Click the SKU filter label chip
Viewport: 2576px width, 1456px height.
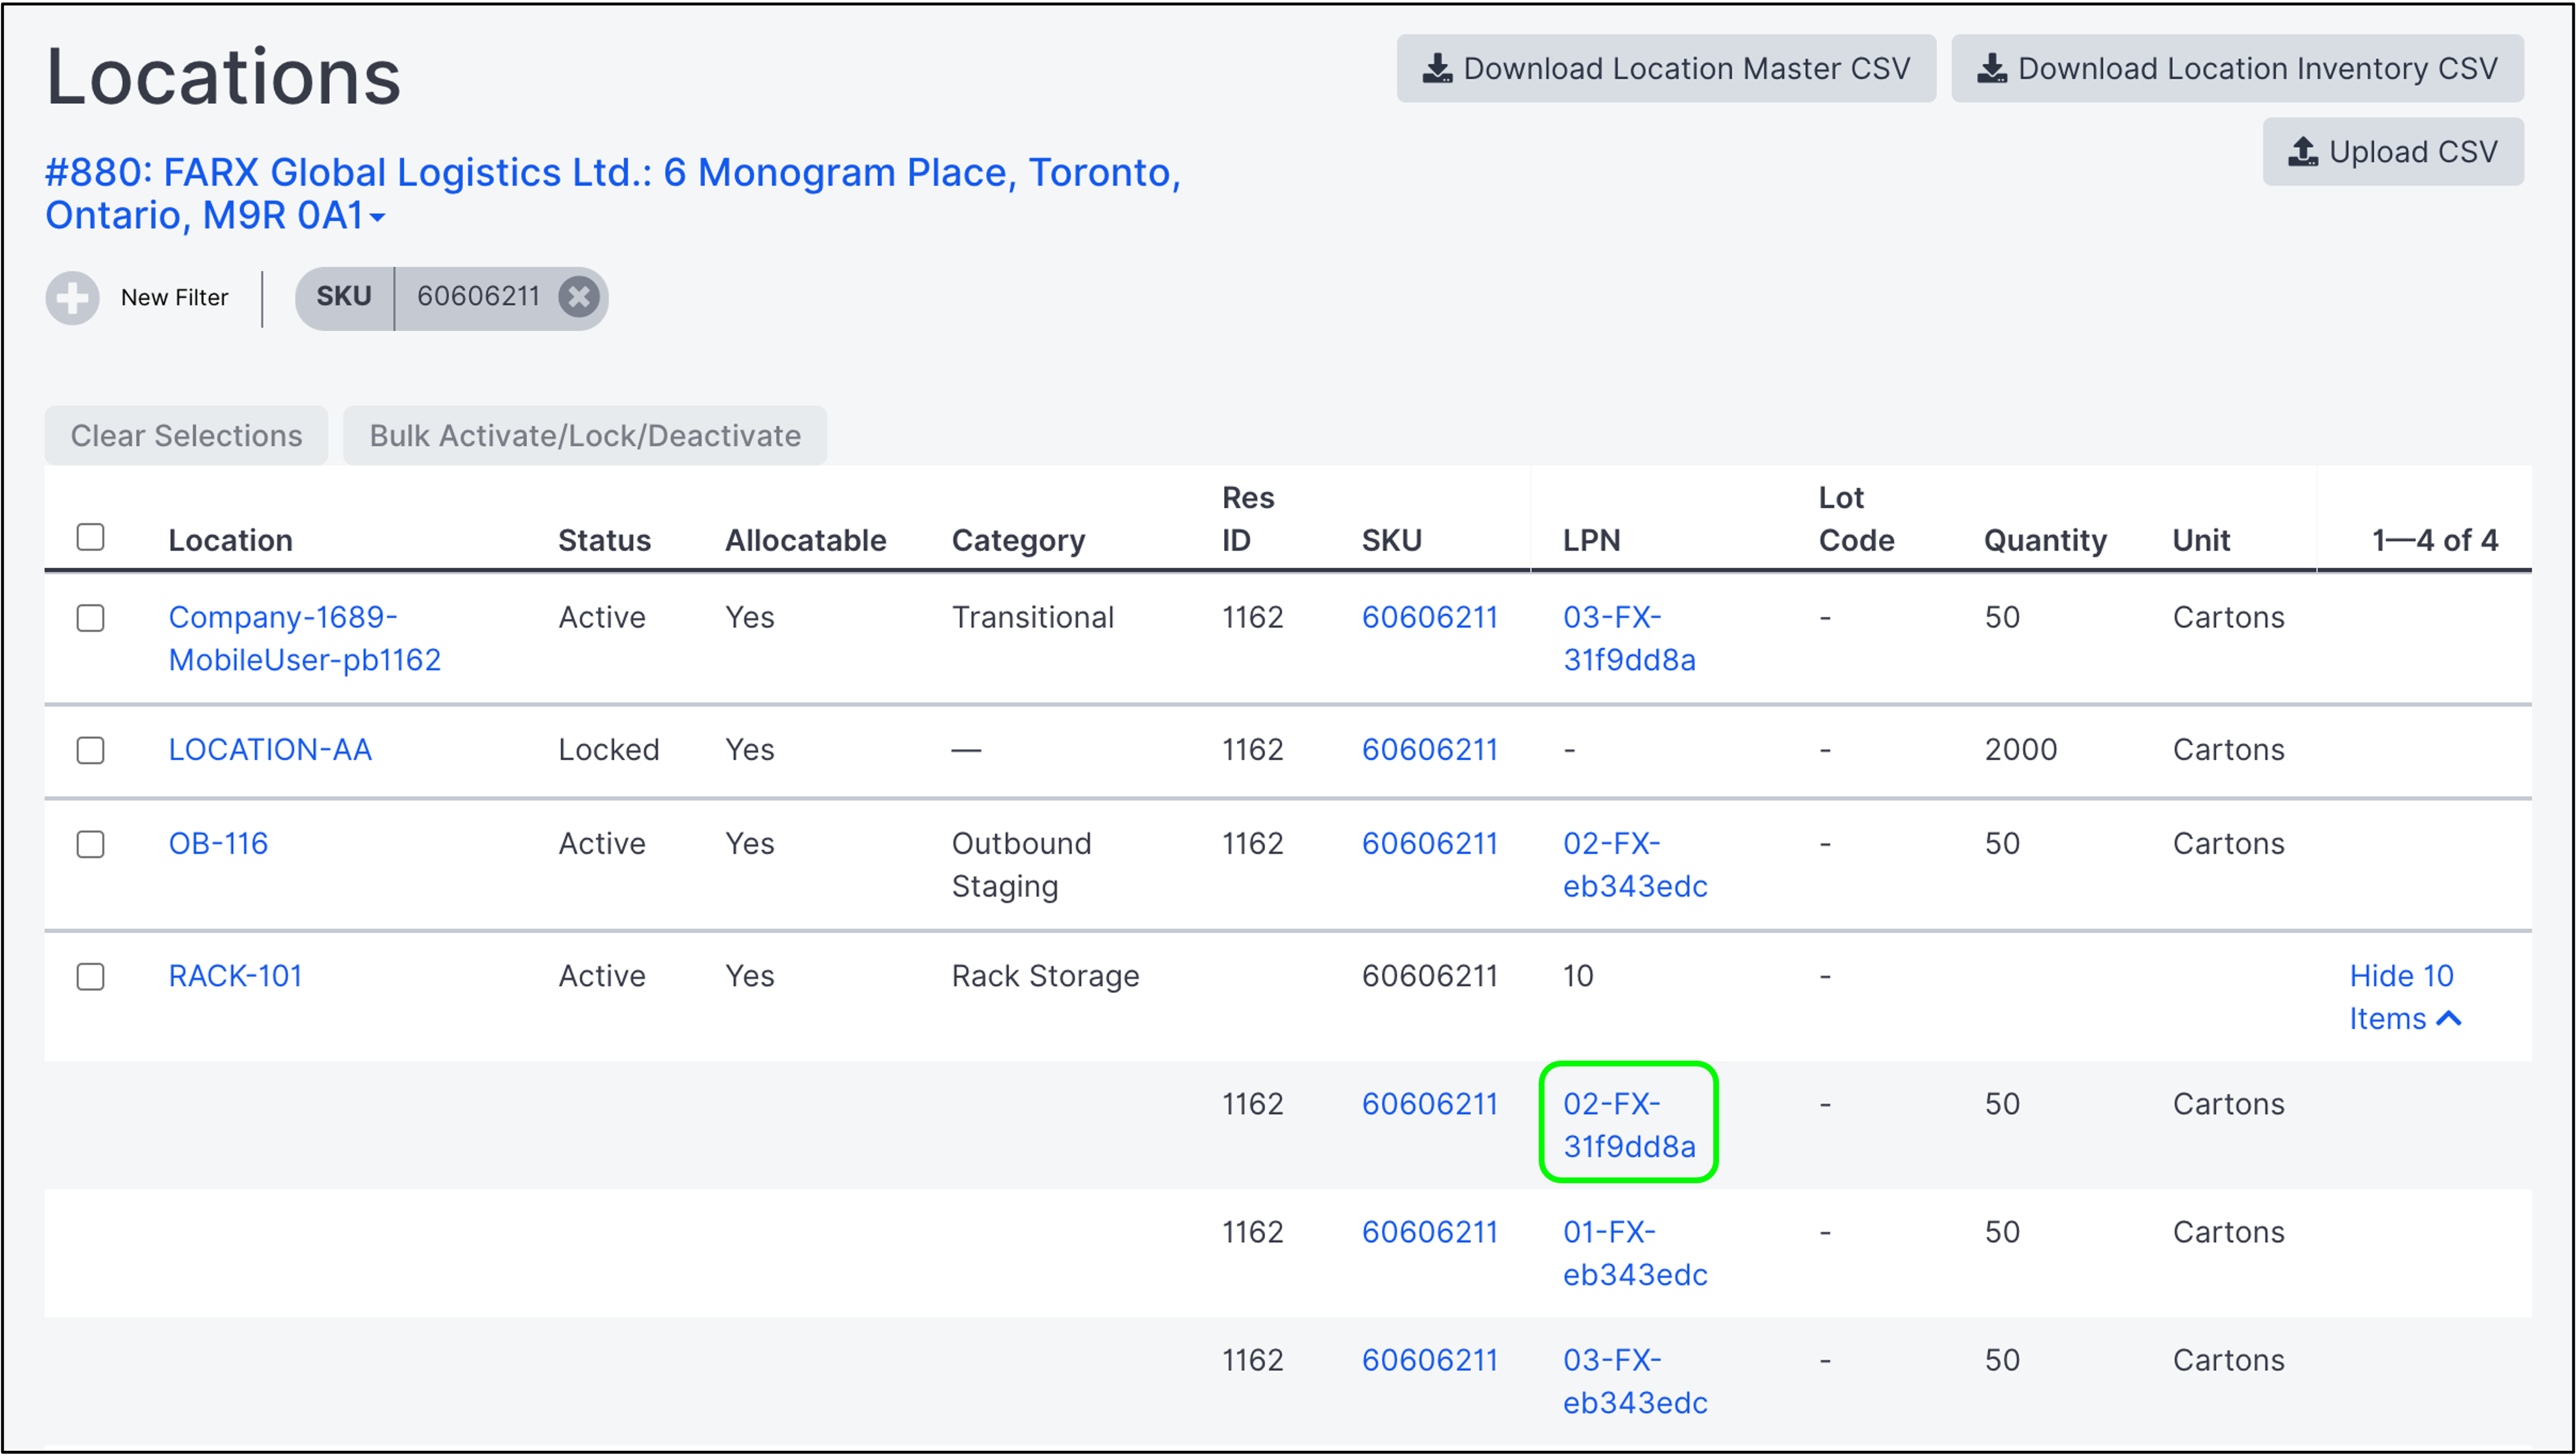344,297
